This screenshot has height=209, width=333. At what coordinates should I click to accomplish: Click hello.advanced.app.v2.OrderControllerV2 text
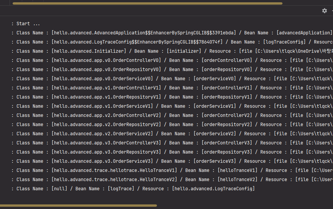tap(106, 115)
